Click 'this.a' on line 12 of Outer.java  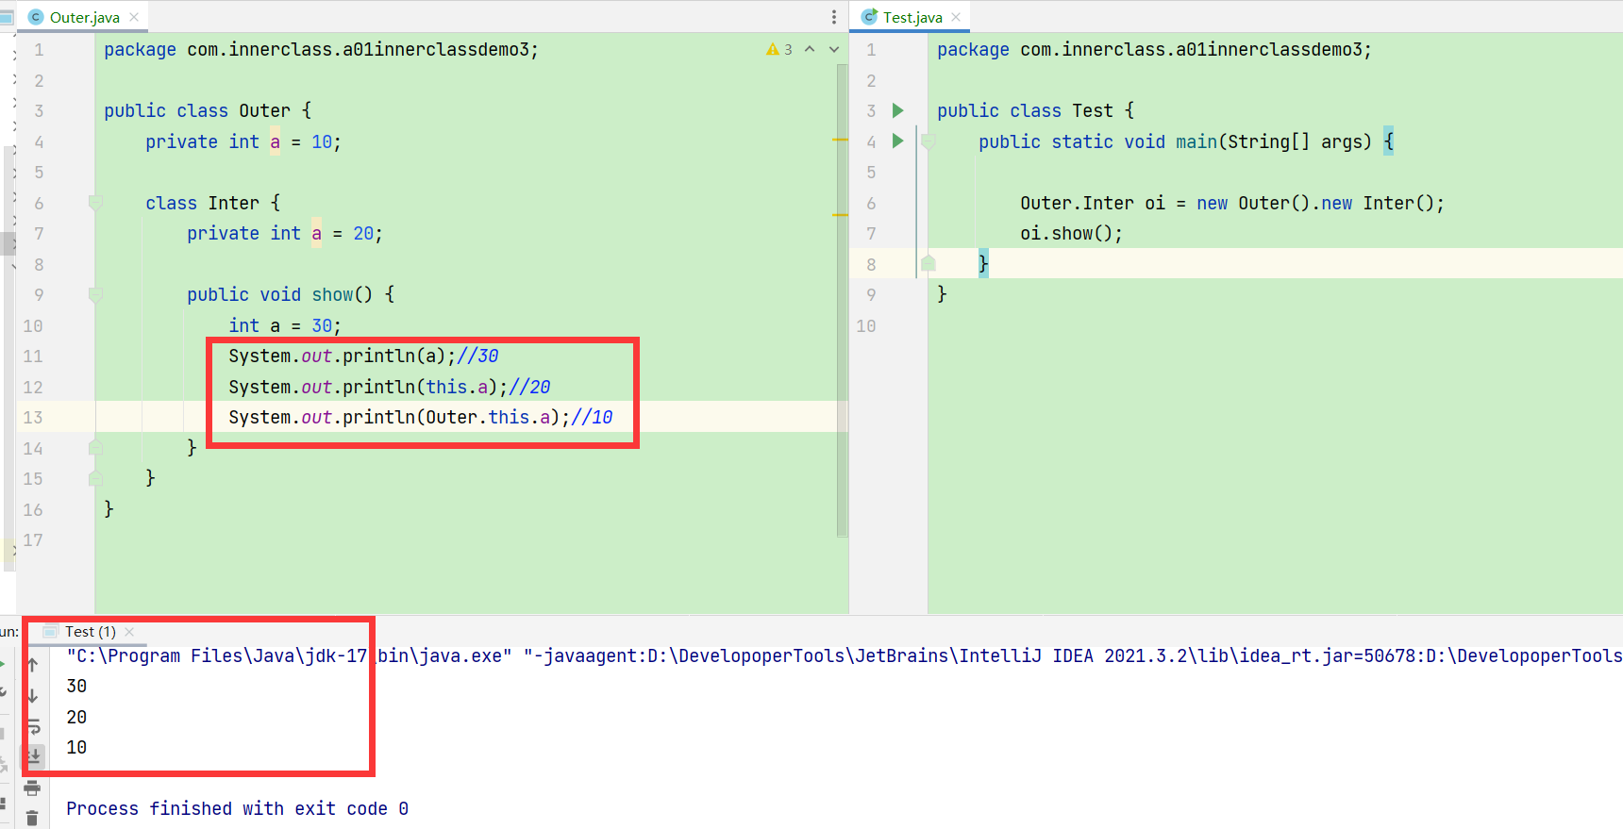[457, 387]
